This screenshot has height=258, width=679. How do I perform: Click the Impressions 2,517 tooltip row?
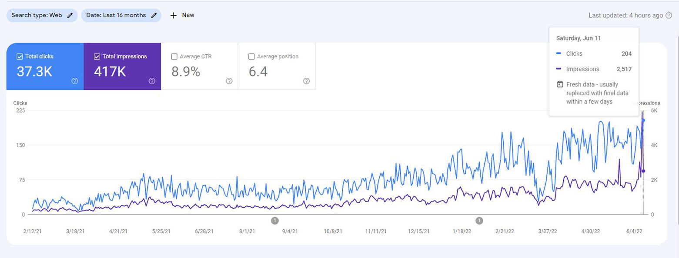594,69
